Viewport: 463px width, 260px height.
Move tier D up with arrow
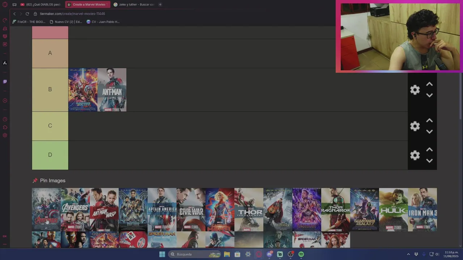[429, 149]
